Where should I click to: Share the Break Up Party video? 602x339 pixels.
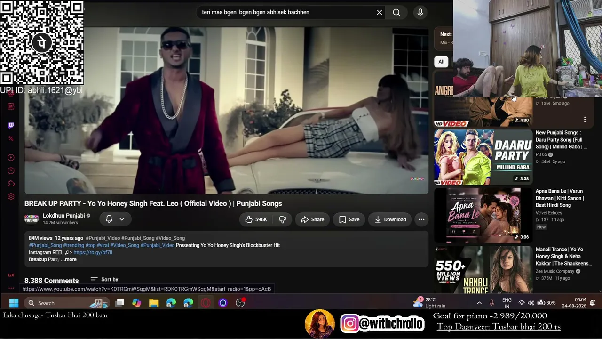[x=312, y=219]
